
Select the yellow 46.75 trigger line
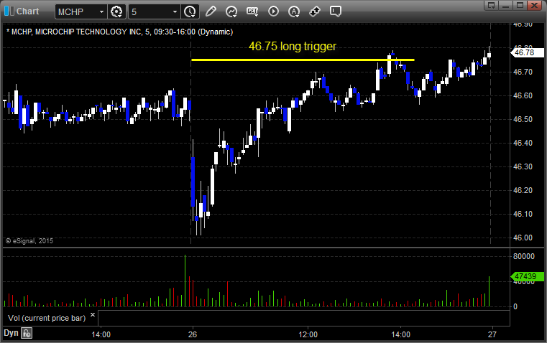303,60
